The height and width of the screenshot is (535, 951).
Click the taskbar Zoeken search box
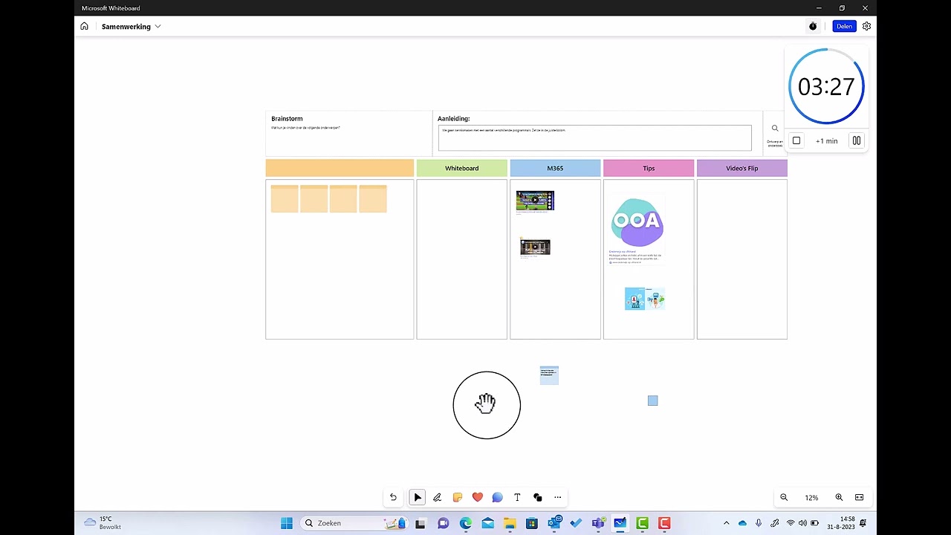pyautogui.click(x=355, y=523)
